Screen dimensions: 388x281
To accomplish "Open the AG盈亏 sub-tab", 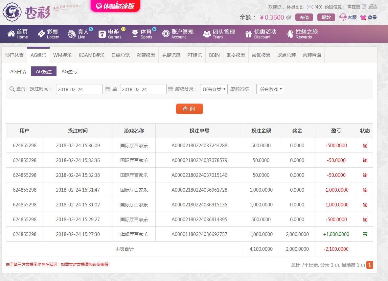I will point(69,71).
